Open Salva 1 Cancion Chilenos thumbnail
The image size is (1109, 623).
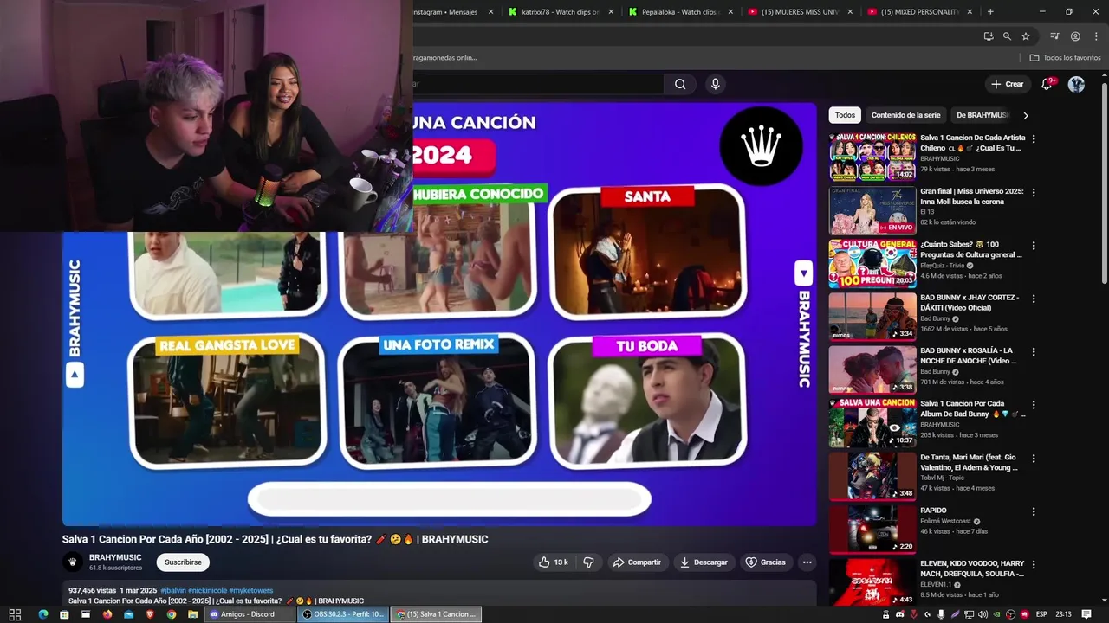[872, 157]
